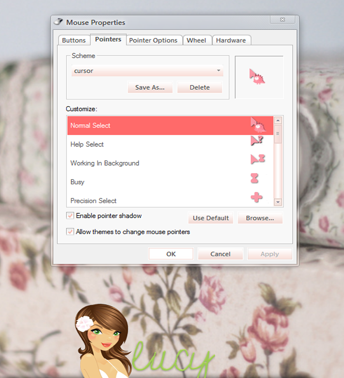Image resolution: width=344 pixels, height=378 pixels.
Task: Click the Help Select question mark cursor icon
Action: 257,141
